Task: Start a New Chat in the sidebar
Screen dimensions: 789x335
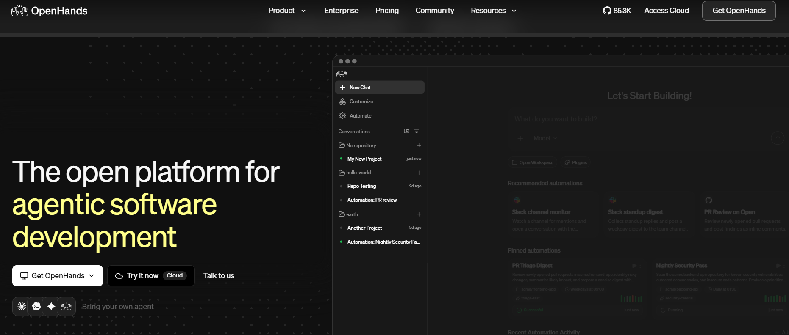Action: 380,87
